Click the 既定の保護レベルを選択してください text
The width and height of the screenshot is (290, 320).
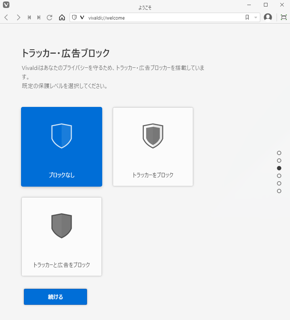point(65,86)
